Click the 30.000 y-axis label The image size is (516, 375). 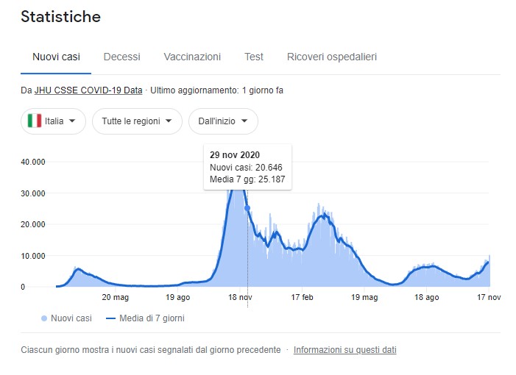pyautogui.click(x=33, y=193)
